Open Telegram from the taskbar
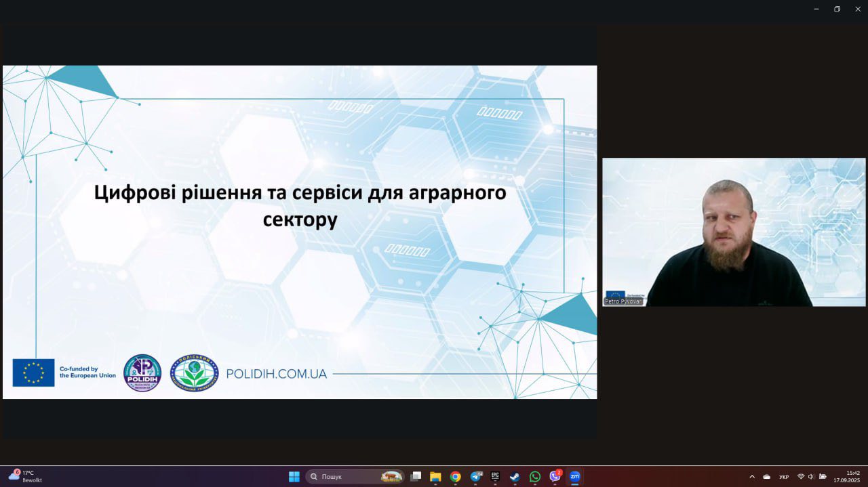This screenshot has width=868, height=487. (x=475, y=477)
